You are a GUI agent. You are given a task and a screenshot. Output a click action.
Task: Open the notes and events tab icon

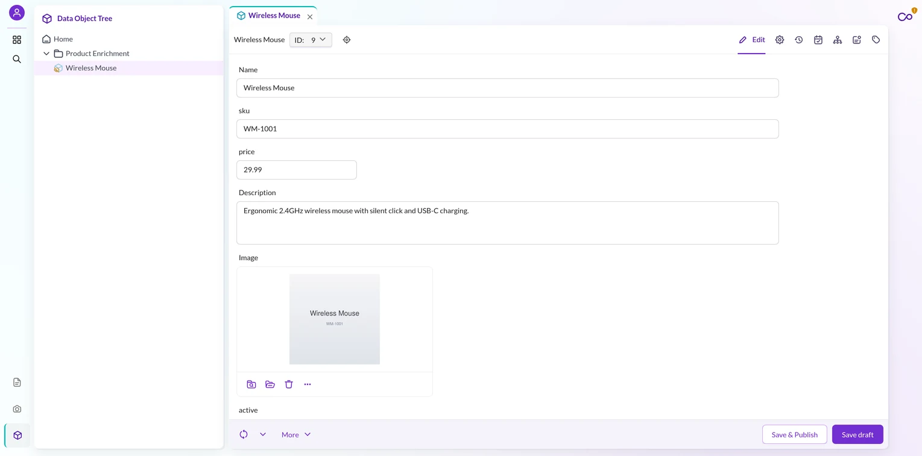point(857,40)
